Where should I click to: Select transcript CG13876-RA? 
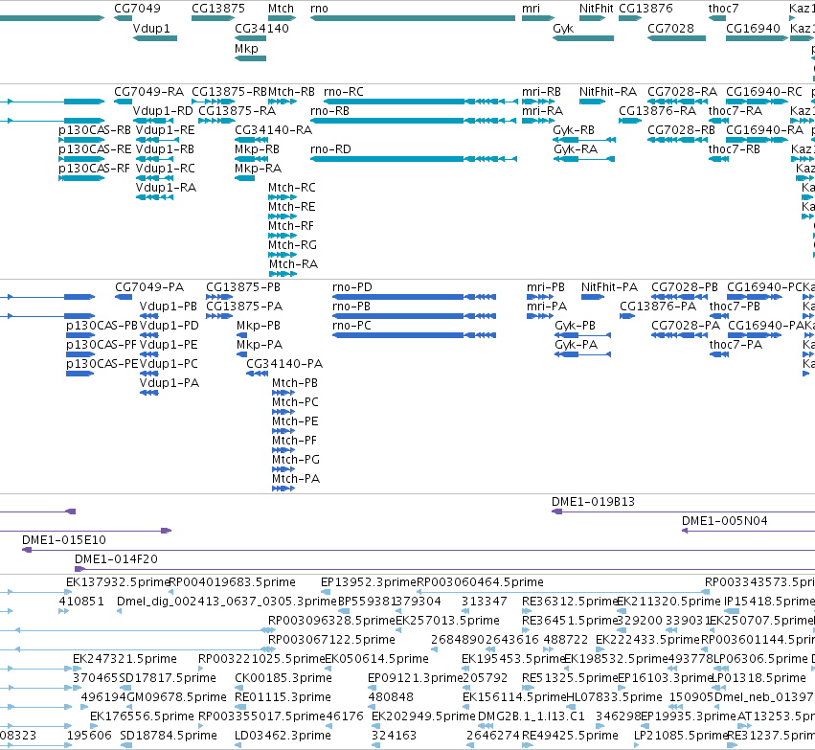[x=658, y=111]
